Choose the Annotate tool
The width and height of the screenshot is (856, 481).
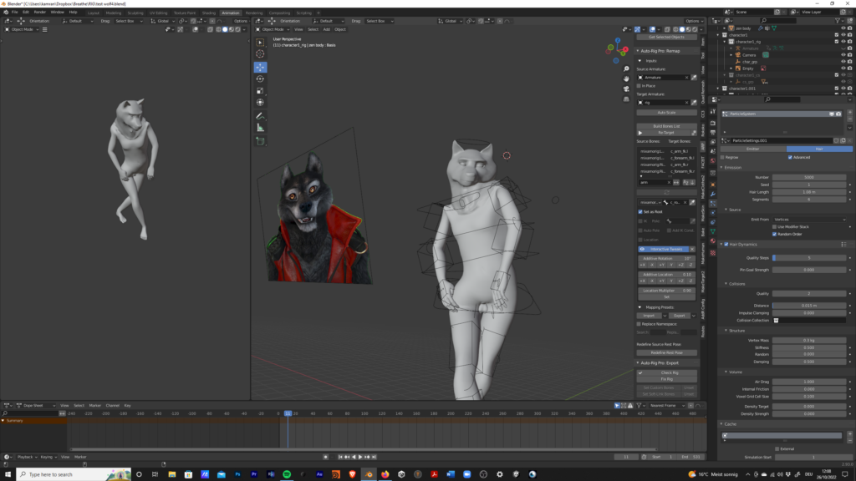(x=261, y=115)
